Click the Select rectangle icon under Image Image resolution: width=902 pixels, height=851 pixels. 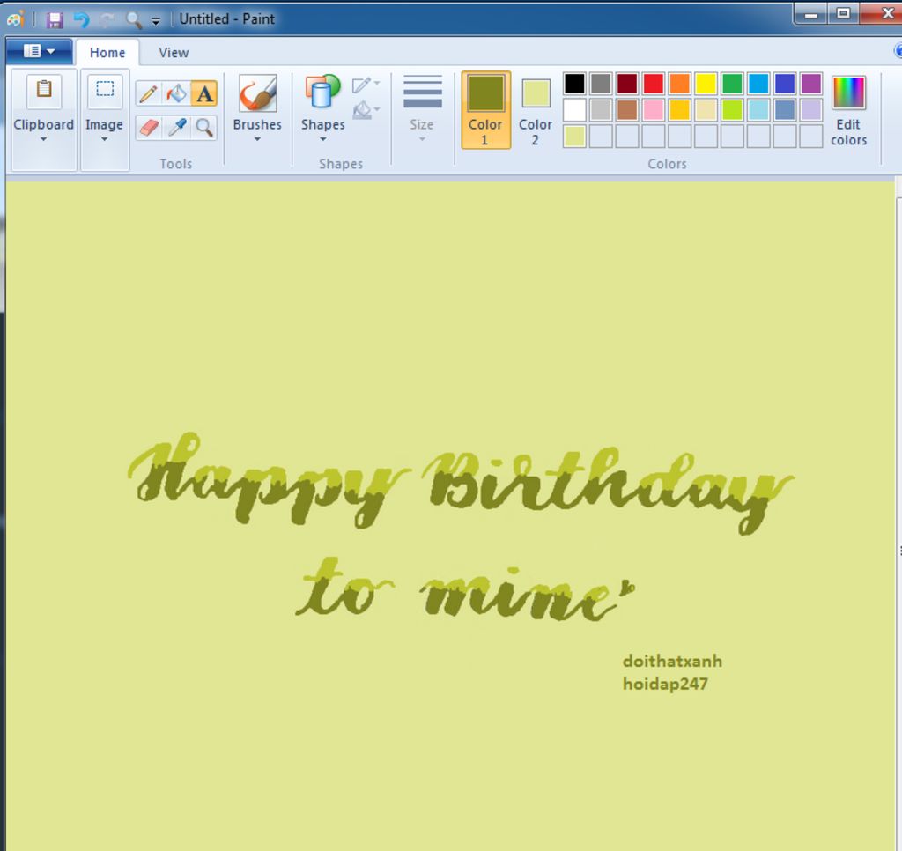105,91
